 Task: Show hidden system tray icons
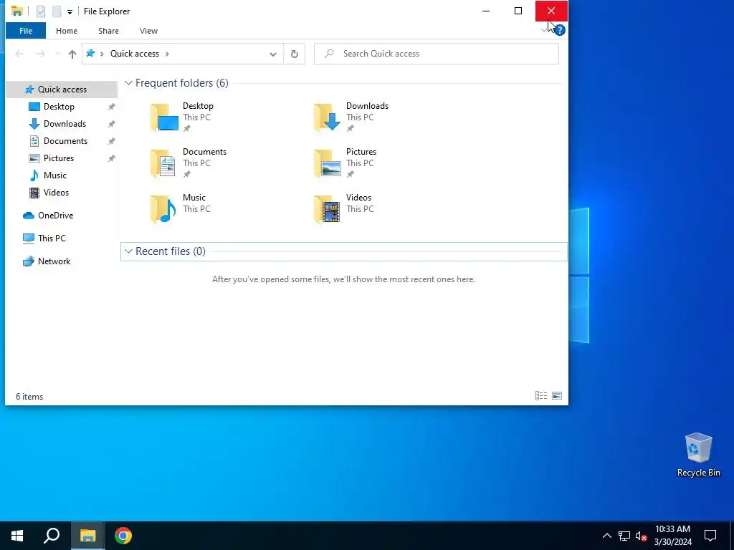(606, 536)
